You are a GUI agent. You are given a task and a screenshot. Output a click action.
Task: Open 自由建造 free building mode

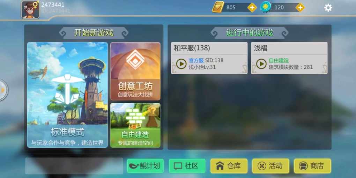point(135,125)
